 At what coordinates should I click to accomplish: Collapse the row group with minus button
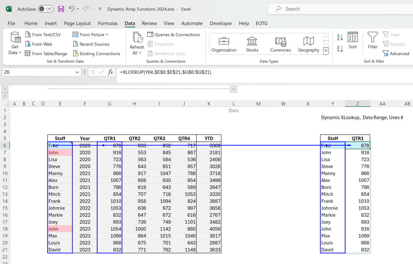[233, 89]
